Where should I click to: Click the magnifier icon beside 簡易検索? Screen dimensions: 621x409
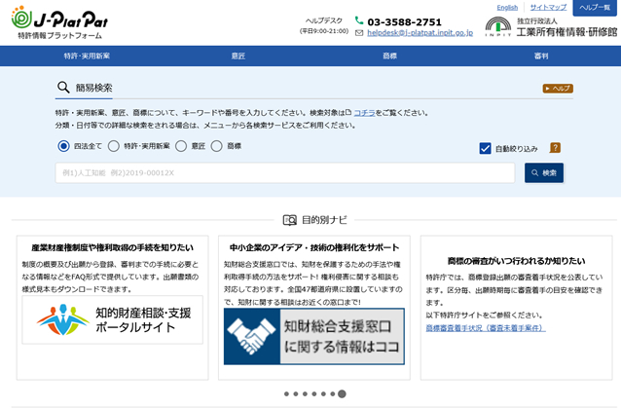(x=63, y=88)
